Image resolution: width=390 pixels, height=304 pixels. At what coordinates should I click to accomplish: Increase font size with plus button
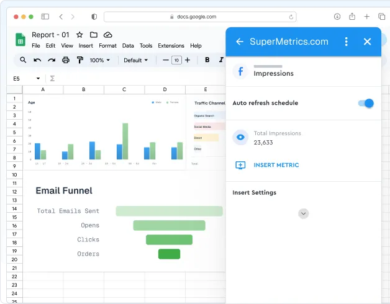pos(188,60)
